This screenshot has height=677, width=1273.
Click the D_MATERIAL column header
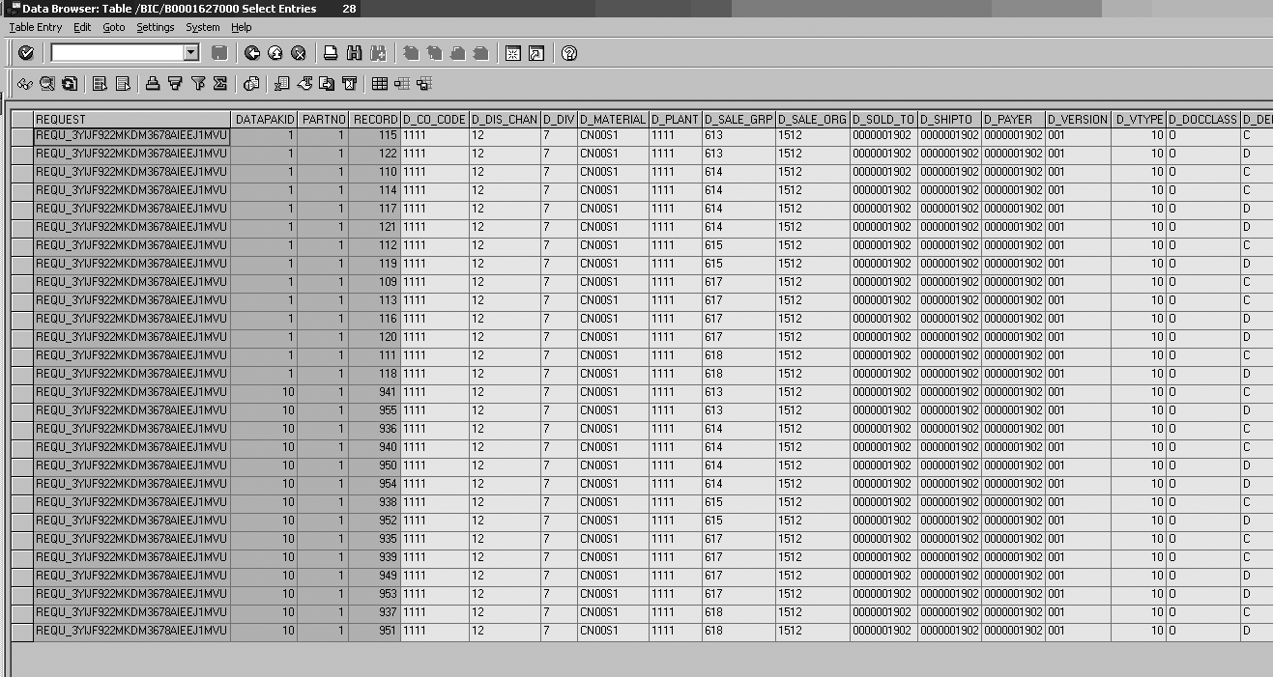614,120
